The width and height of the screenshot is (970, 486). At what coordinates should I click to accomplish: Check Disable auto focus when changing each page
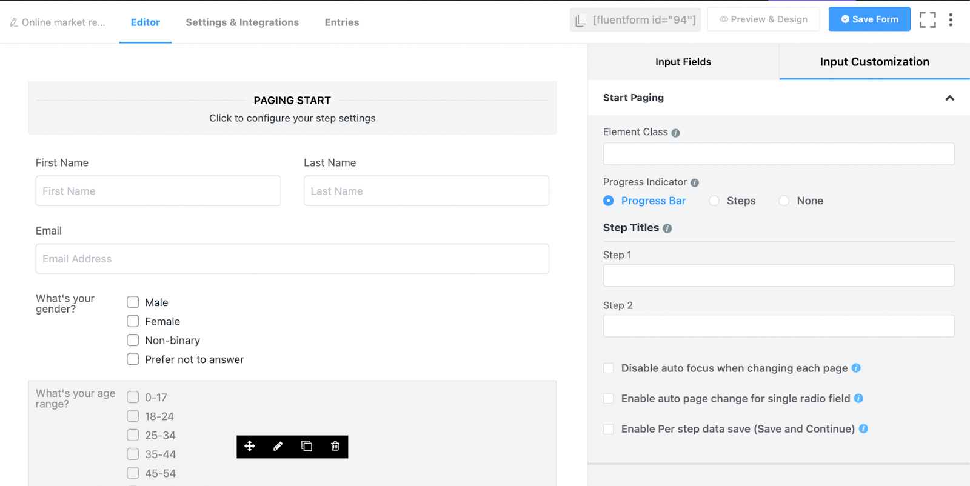[609, 368]
